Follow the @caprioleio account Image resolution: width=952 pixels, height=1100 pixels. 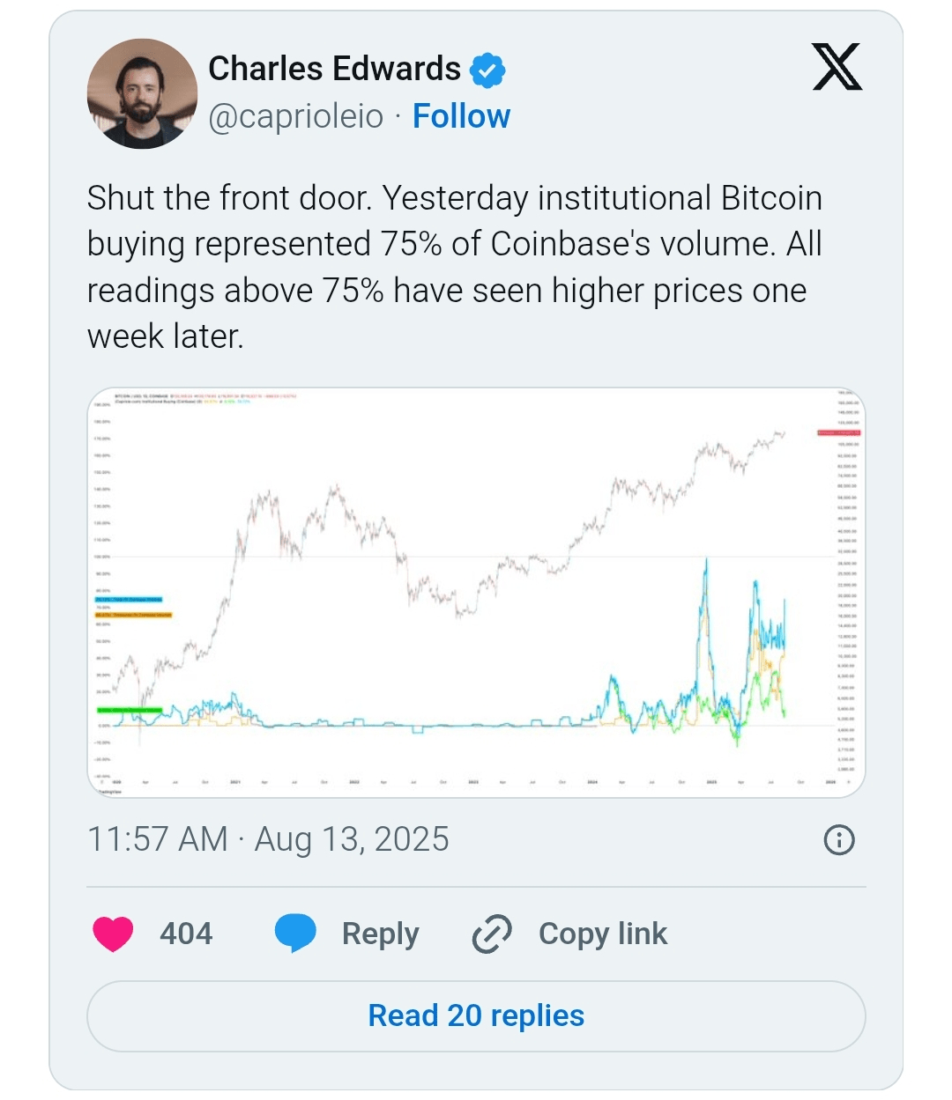[461, 116]
